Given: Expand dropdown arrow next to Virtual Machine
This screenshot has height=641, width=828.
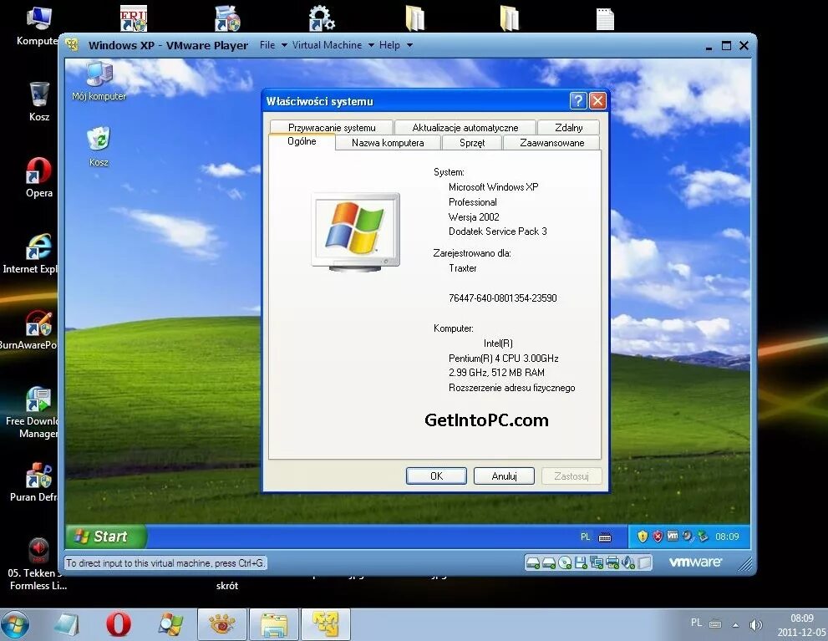Looking at the screenshot, I should click(x=371, y=45).
